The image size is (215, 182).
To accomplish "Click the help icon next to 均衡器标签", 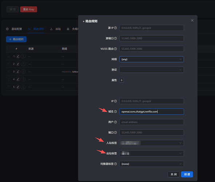I will coord(115,164).
